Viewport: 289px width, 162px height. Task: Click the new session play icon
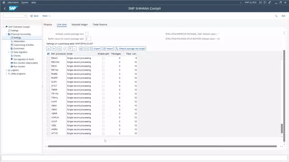pos(261,2)
